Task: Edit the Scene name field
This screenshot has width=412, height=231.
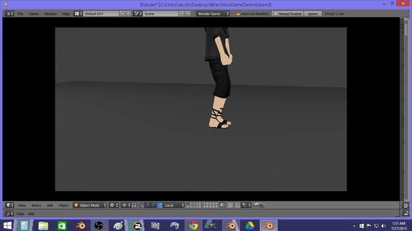Action: (160, 13)
